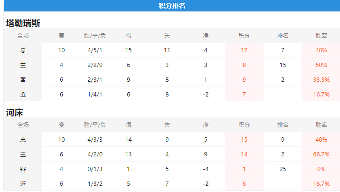The width and height of the screenshot is (340, 192).
Task: Click 河床 away goal difference -4
Action: 206,169
